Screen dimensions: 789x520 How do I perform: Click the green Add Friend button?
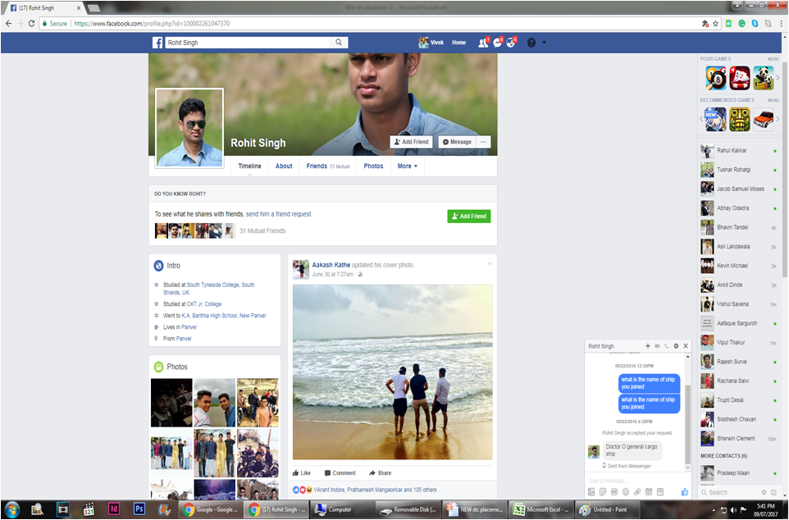469,217
